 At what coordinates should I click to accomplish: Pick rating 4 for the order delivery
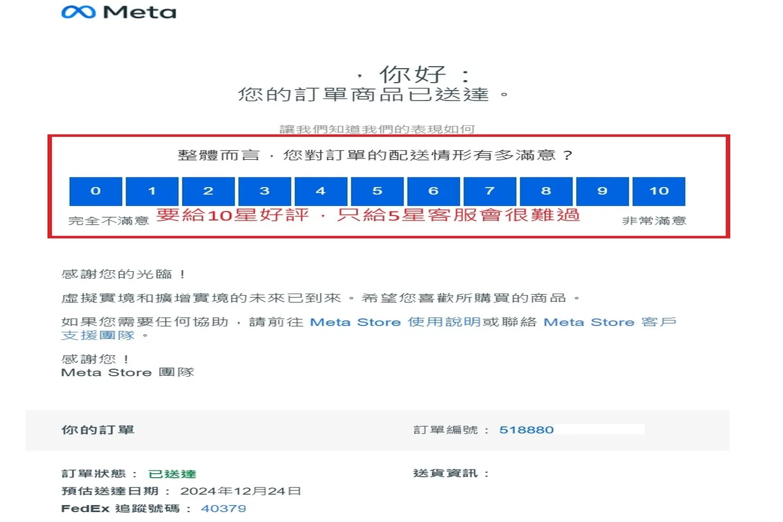[320, 191]
